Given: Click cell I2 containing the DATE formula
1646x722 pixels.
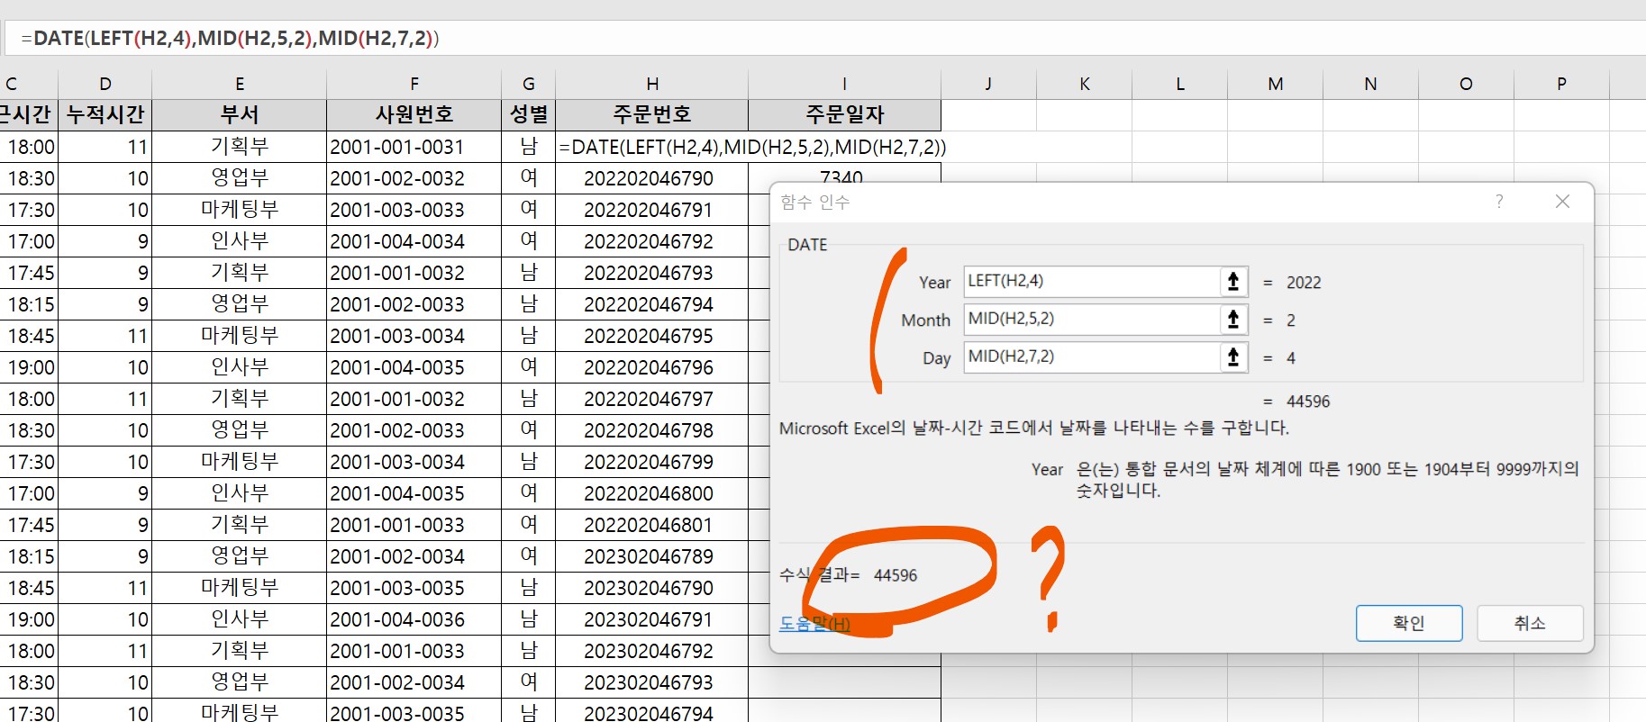Looking at the screenshot, I should pos(844,147).
